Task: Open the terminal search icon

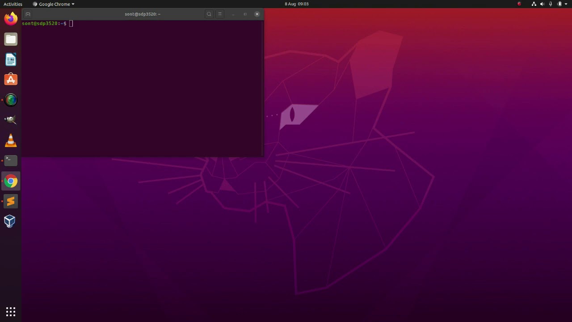Action: [209, 14]
